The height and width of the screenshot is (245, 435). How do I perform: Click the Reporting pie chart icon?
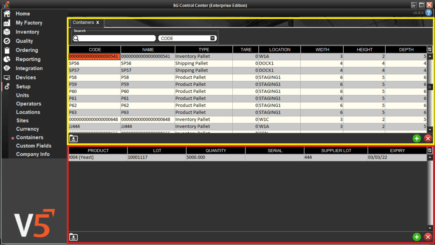coord(7,59)
